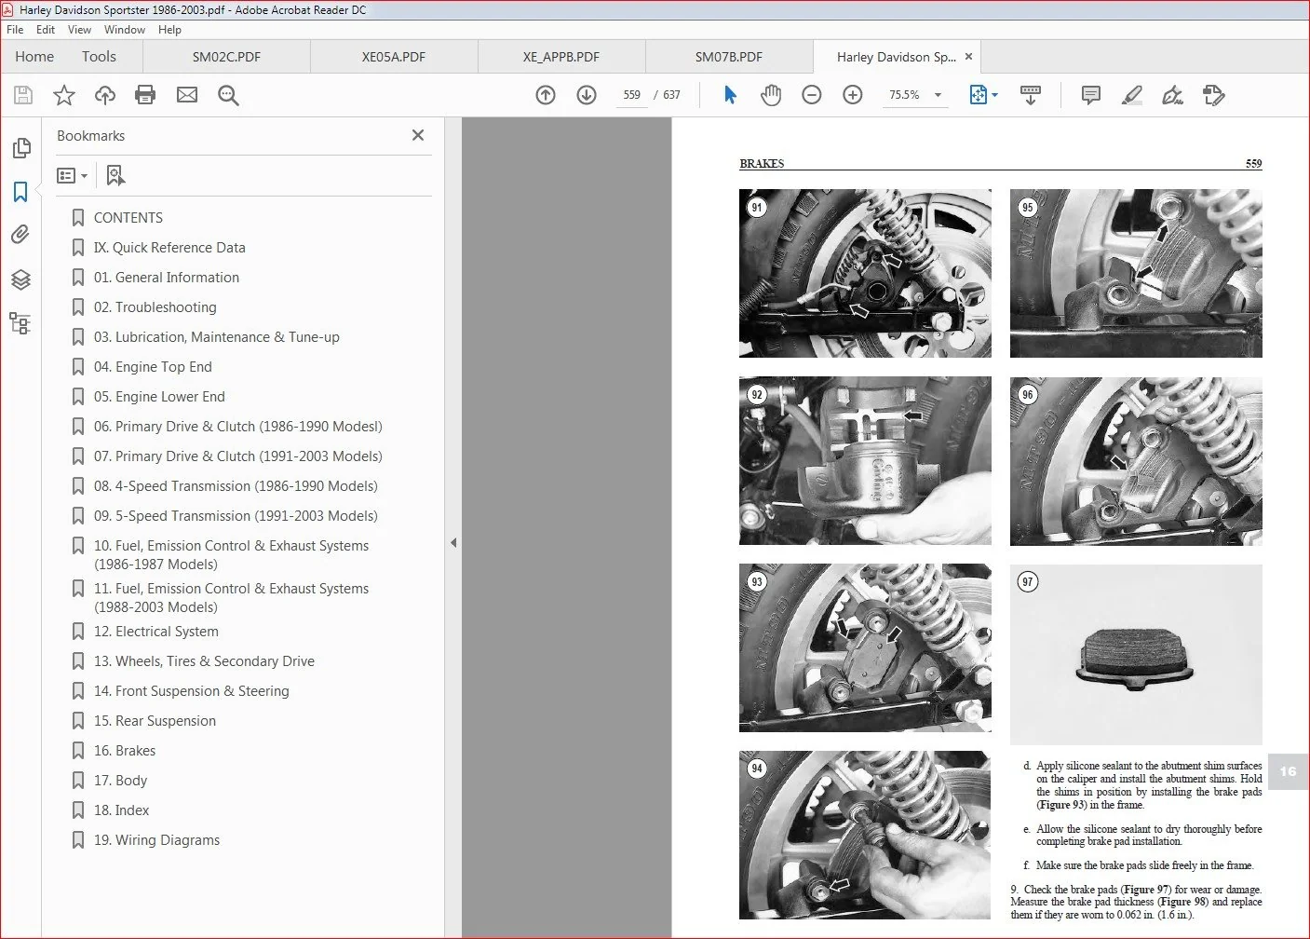Switch to the XE_APPB.PDF tab

[561, 57]
